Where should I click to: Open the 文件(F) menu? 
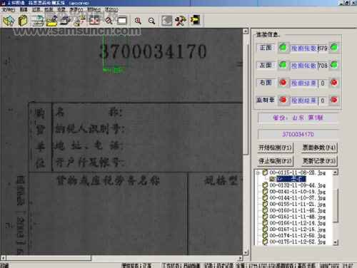(x=9, y=10)
